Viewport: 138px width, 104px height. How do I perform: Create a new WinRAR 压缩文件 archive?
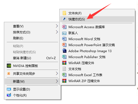tap(97, 63)
